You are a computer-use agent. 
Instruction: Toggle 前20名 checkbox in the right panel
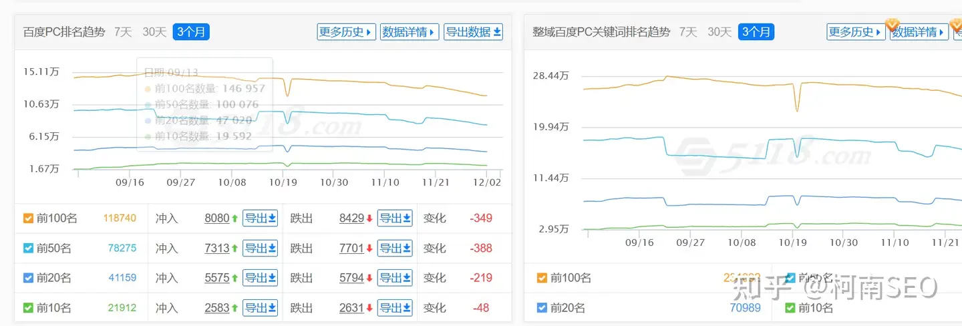(x=542, y=308)
